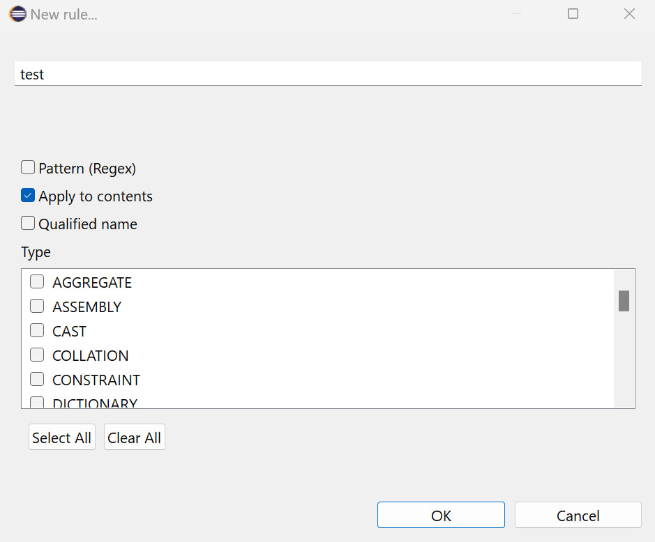This screenshot has width=655, height=542.
Task: Click the Select All button
Action: tap(62, 438)
